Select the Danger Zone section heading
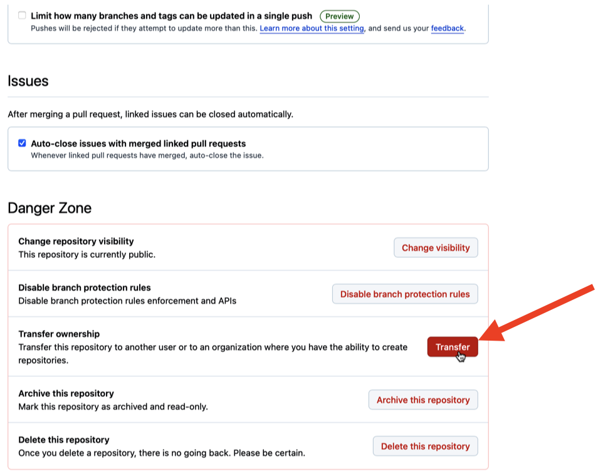Screen dimensions: 603x474 (50, 208)
